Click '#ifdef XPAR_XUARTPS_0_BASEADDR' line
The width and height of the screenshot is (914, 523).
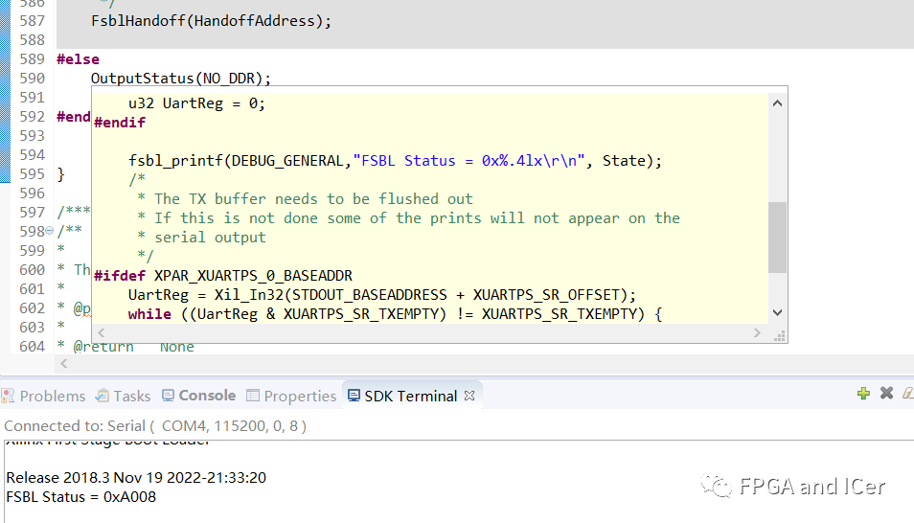[223, 275]
